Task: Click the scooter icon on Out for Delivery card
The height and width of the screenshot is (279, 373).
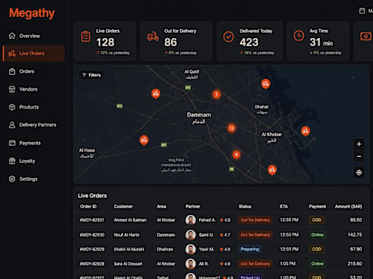Action: point(153,36)
